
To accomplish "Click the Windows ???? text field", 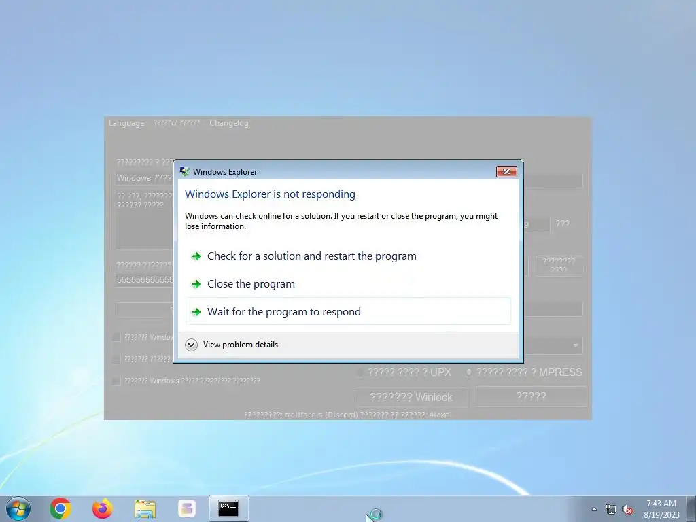I will 145,178.
